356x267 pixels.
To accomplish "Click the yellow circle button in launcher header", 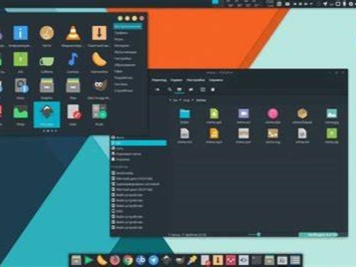I will click(x=134, y=18).
